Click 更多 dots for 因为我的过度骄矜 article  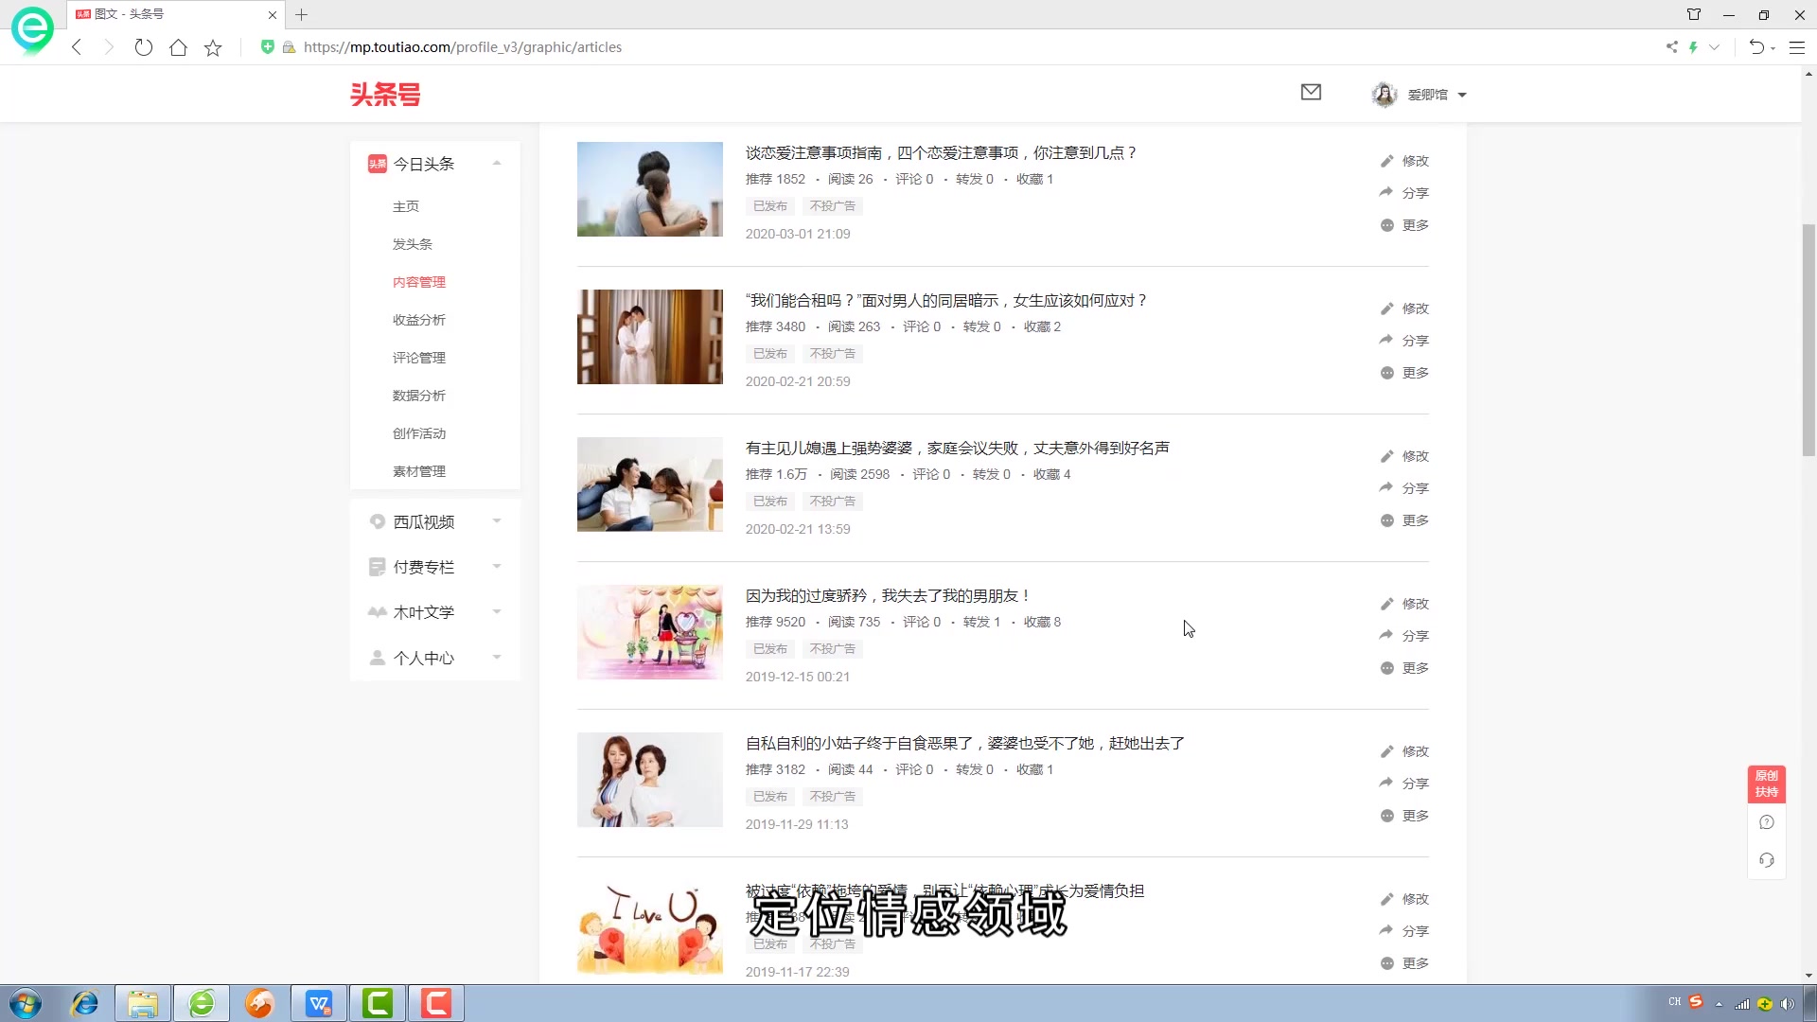click(x=1386, y=668)
